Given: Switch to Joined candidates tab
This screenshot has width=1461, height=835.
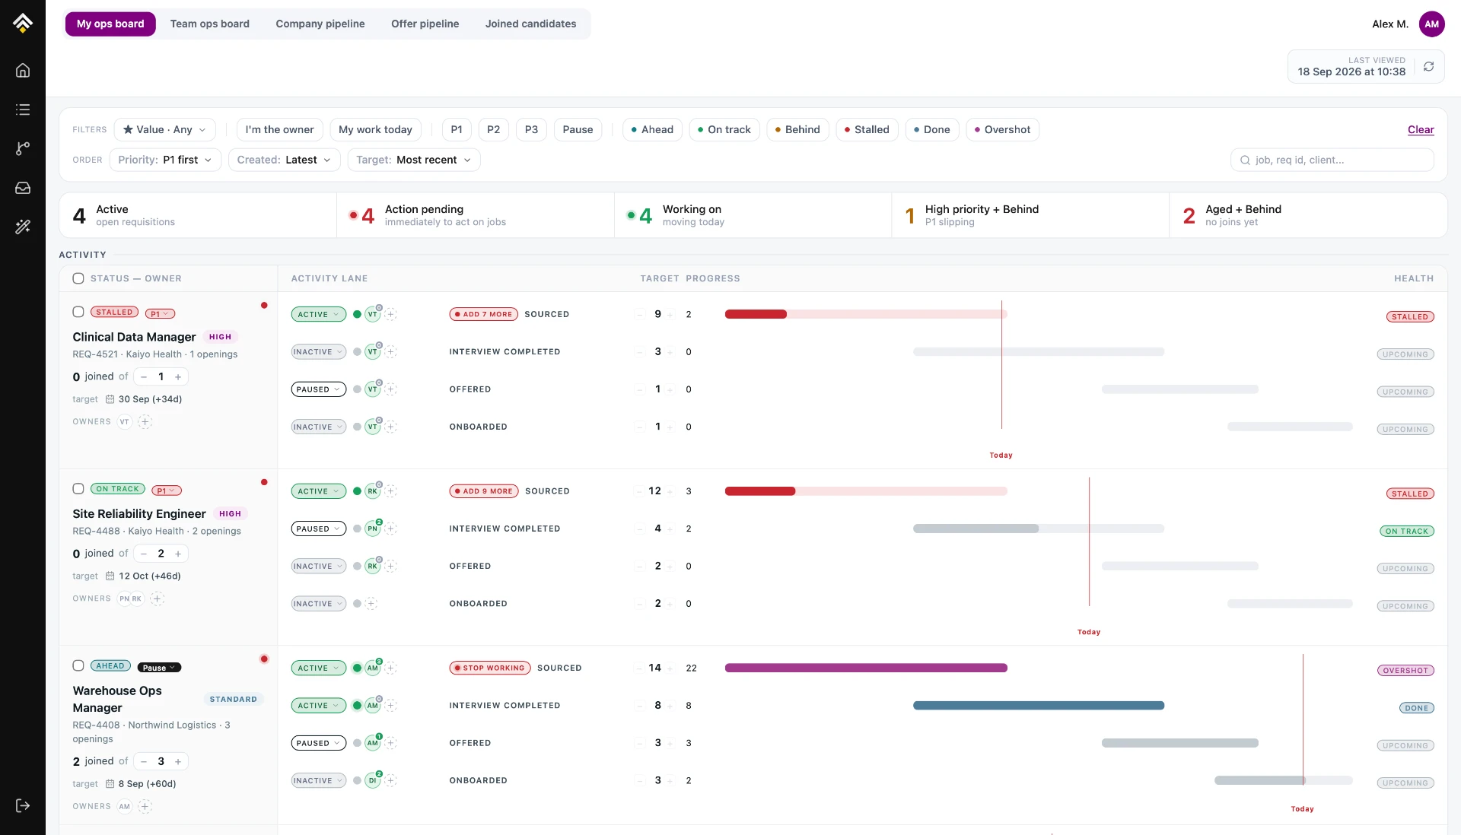Looking at the screenshot, I should [x=530, y=24].
